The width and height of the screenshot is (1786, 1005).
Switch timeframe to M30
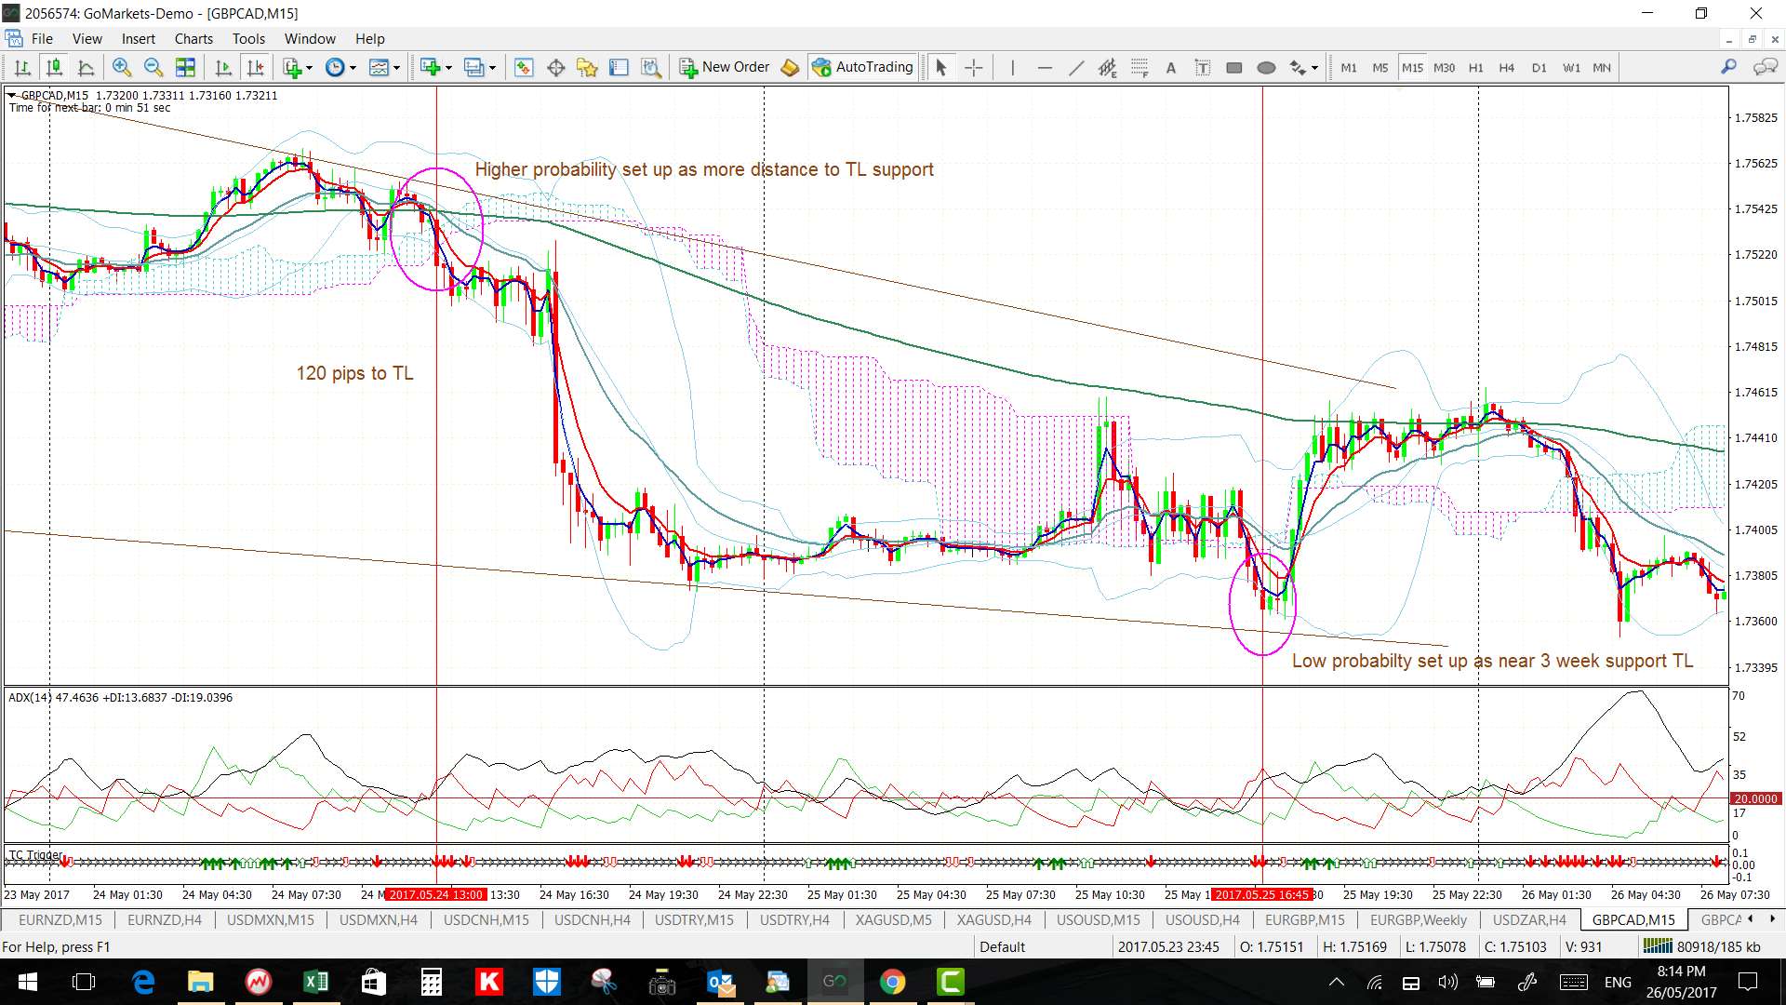point(1444,67)
